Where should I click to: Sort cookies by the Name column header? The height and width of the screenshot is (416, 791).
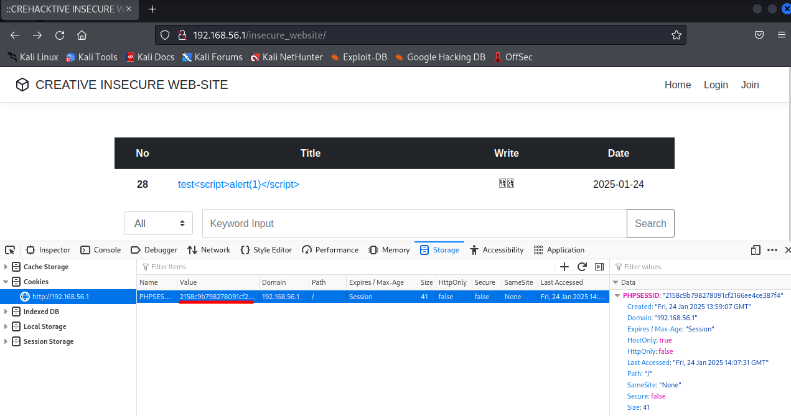157,282
